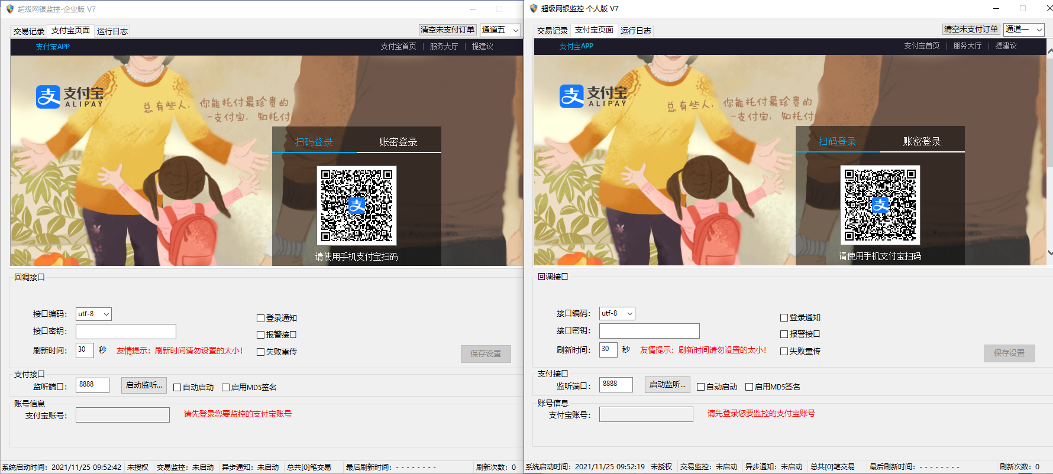
Task: Click 未授权 status in Enterprise status bar
Action: click(138, 467)
